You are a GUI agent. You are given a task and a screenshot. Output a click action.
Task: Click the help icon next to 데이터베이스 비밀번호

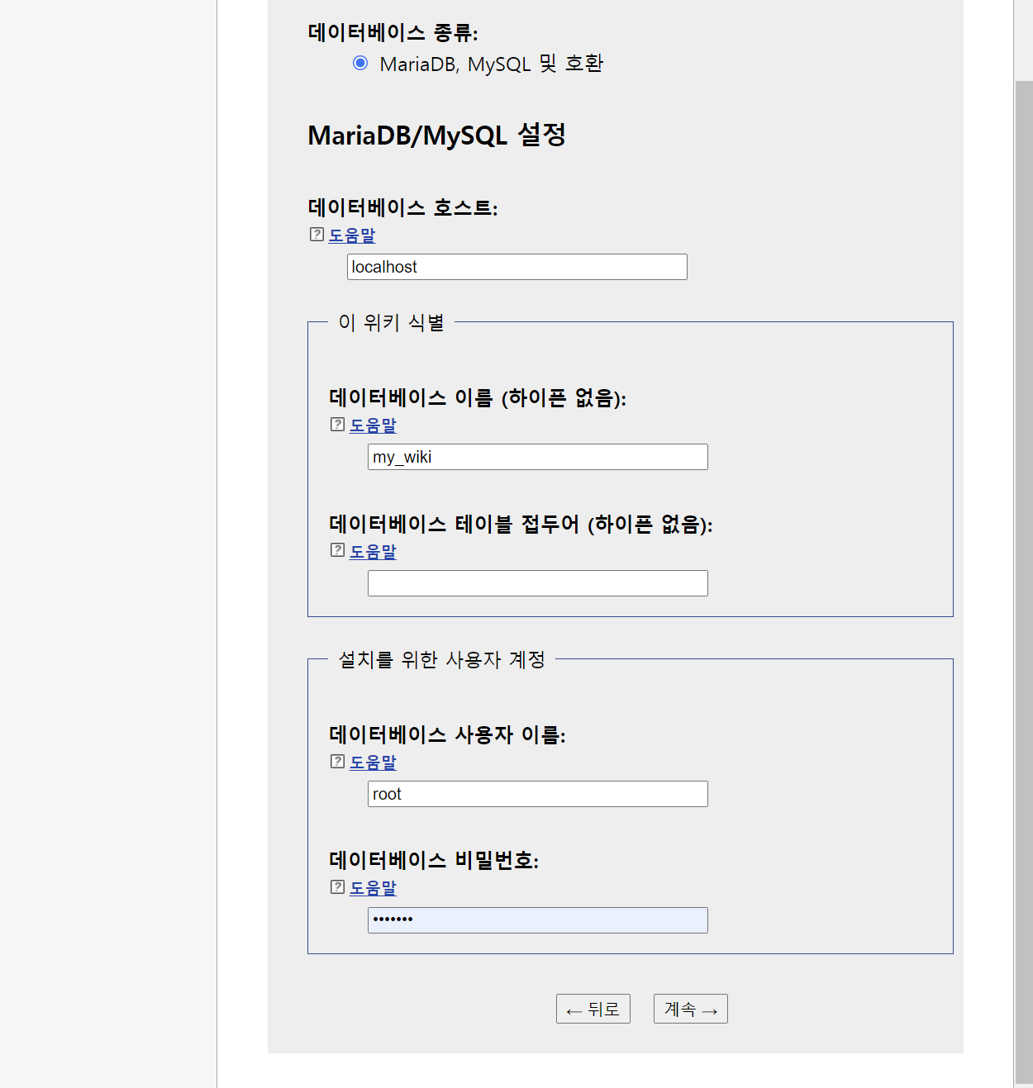click(336, 887)
